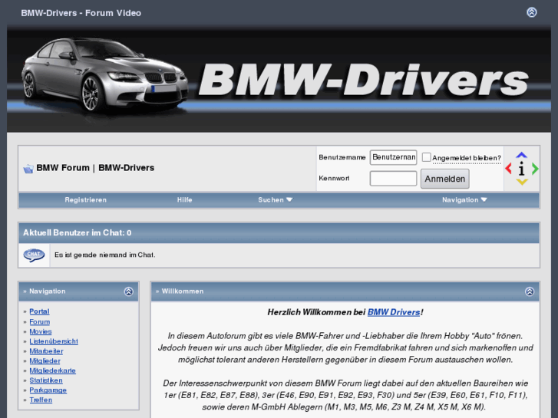Follow the BMW Drivers link in welcome text
558x418 pixels.
pos(393,312)
